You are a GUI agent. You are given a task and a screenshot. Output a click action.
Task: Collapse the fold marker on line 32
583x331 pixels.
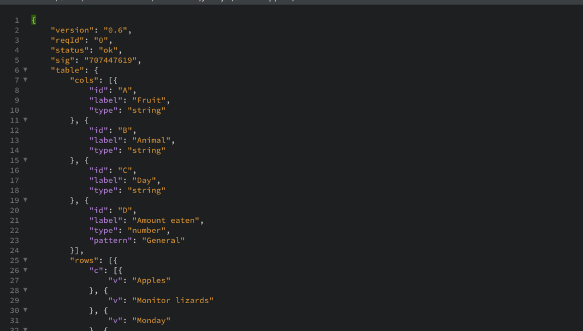pos(25,329)
